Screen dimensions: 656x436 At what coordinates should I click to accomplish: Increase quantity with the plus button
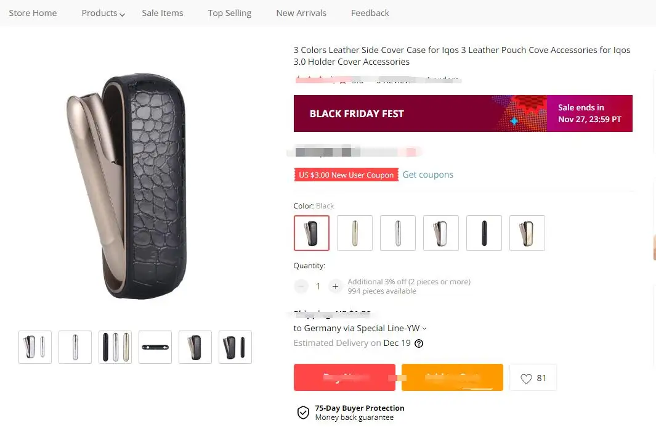tap(335, 286)
